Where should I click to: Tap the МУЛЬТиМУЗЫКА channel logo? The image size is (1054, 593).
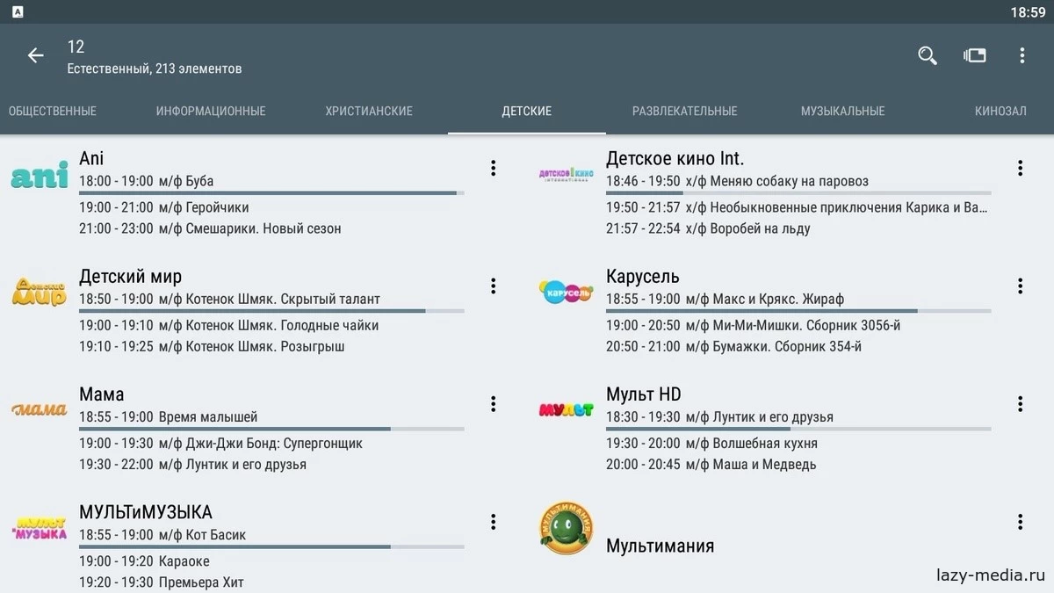click(40, 528)
